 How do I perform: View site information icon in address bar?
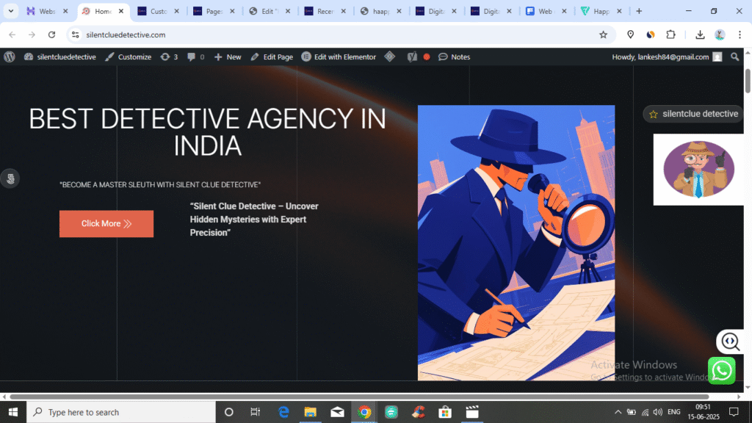[76, 35]
